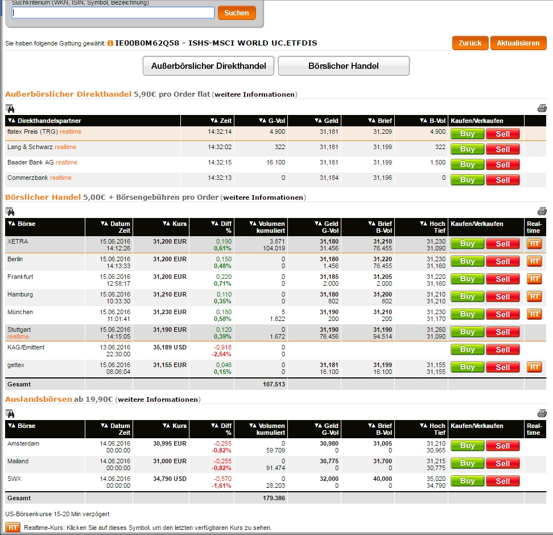Click the printer icon above Direkthandel table
The height and width of the screenshot is (535, 553).
[x=542, y=108]
